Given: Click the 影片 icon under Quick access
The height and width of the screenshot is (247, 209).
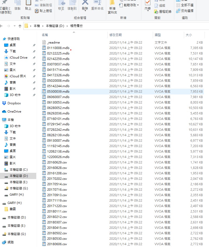Looking at the screenshot, I should (x=6, y=89).
